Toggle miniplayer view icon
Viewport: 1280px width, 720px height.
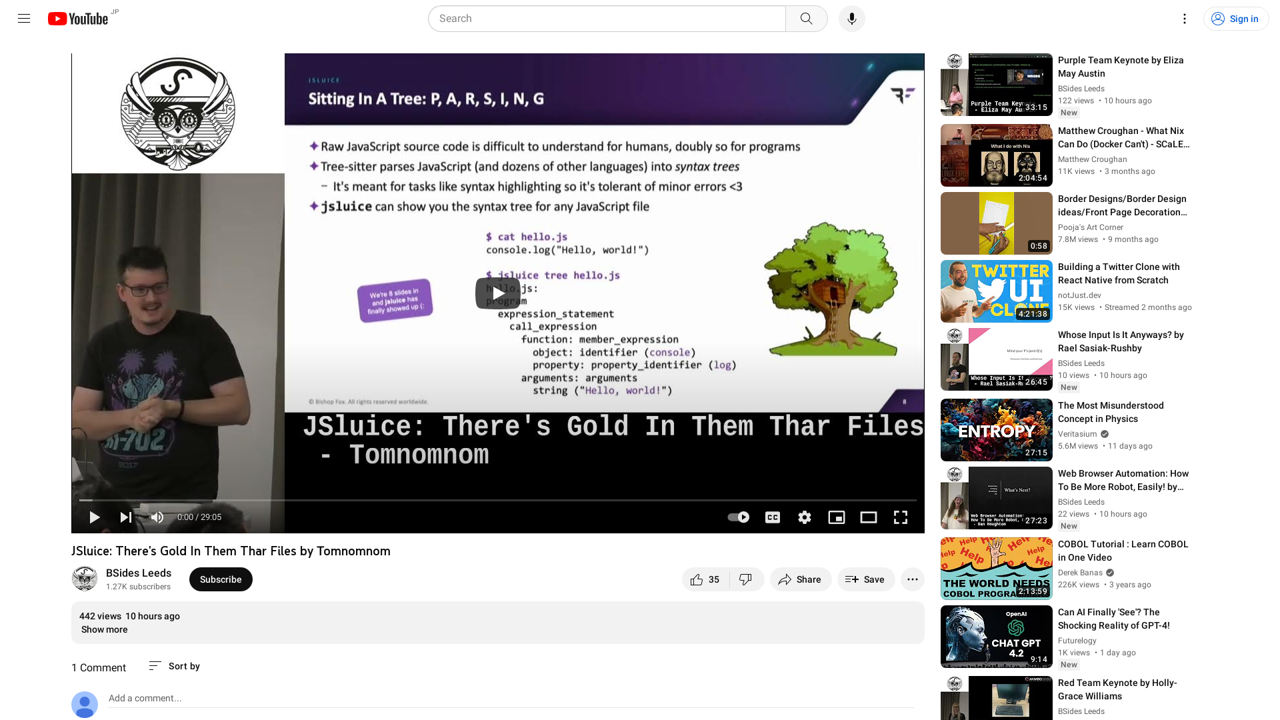point(837,517)
